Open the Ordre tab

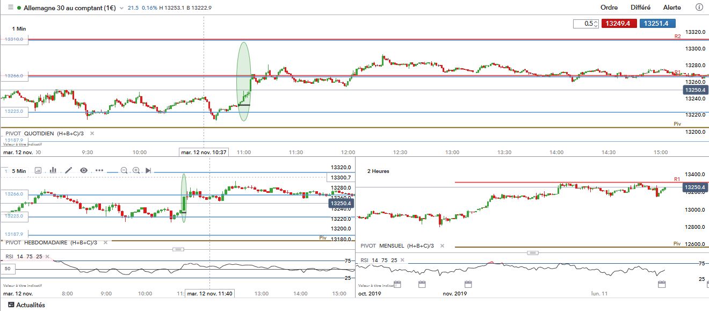coord(609,8)
